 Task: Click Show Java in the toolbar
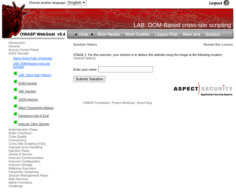coord(191,34)
